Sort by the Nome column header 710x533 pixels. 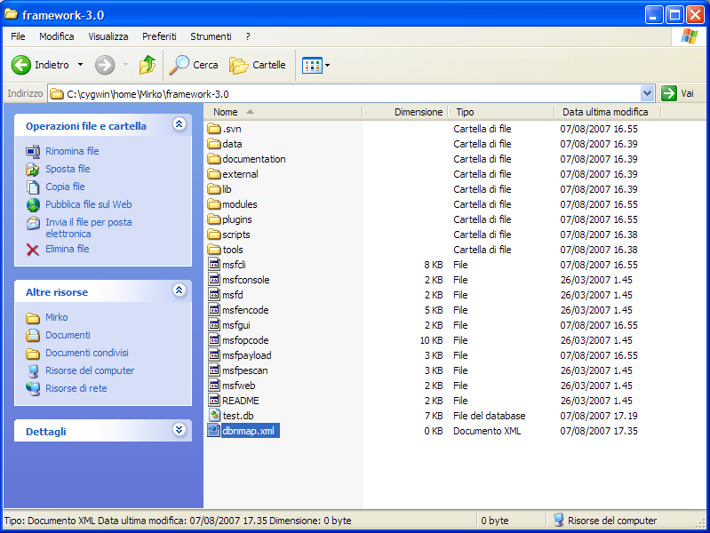pyautogui.click(x=283, y=112)
